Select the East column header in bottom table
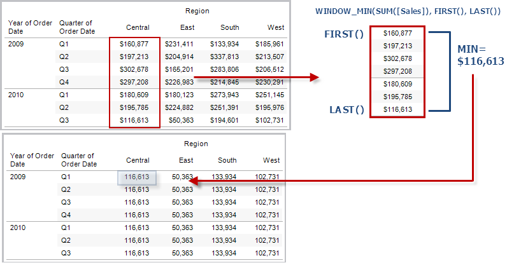Image resolution: width=514 pixels, height=265 pixels. (x=186, y=161)
